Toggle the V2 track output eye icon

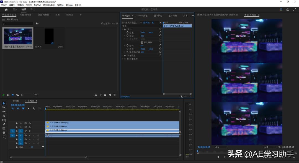coord(30,127)
